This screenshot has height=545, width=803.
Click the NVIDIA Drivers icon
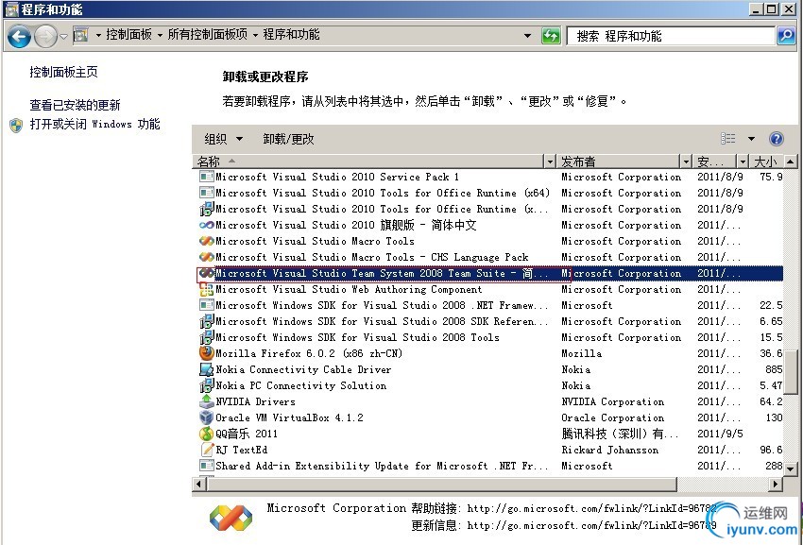point(206,401)
